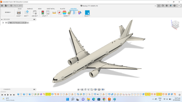The width and height of the screenshot is (182, 102).
Task: Jump to the timeline beginning
Action: pos(2,95)
